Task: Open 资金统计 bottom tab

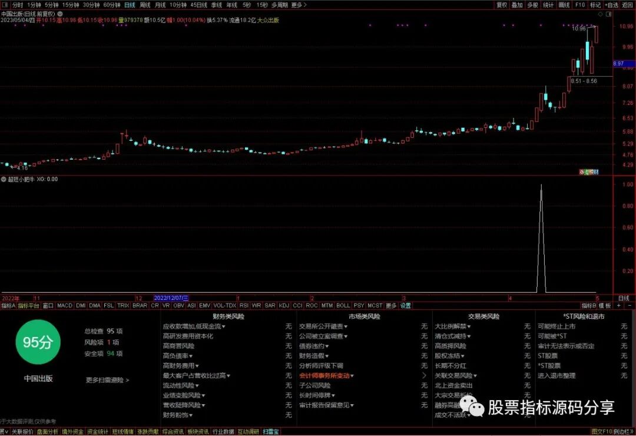Action: coord(98,431)
